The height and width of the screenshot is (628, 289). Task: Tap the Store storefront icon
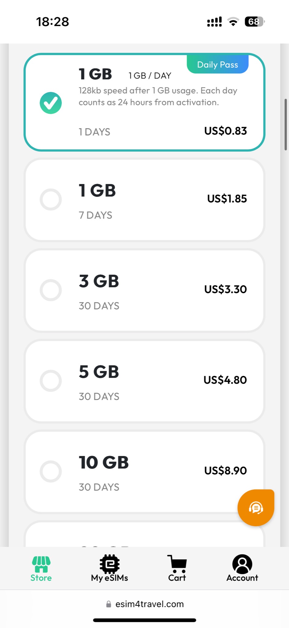[x=41, y=564]
